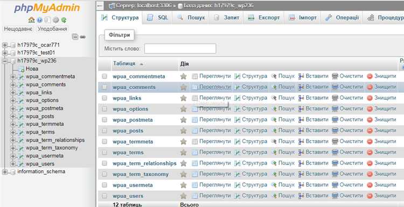Star the wpua_commentmeta table as favorite
The height and width of the screenshot is (207, 404).
pos(184,77)
